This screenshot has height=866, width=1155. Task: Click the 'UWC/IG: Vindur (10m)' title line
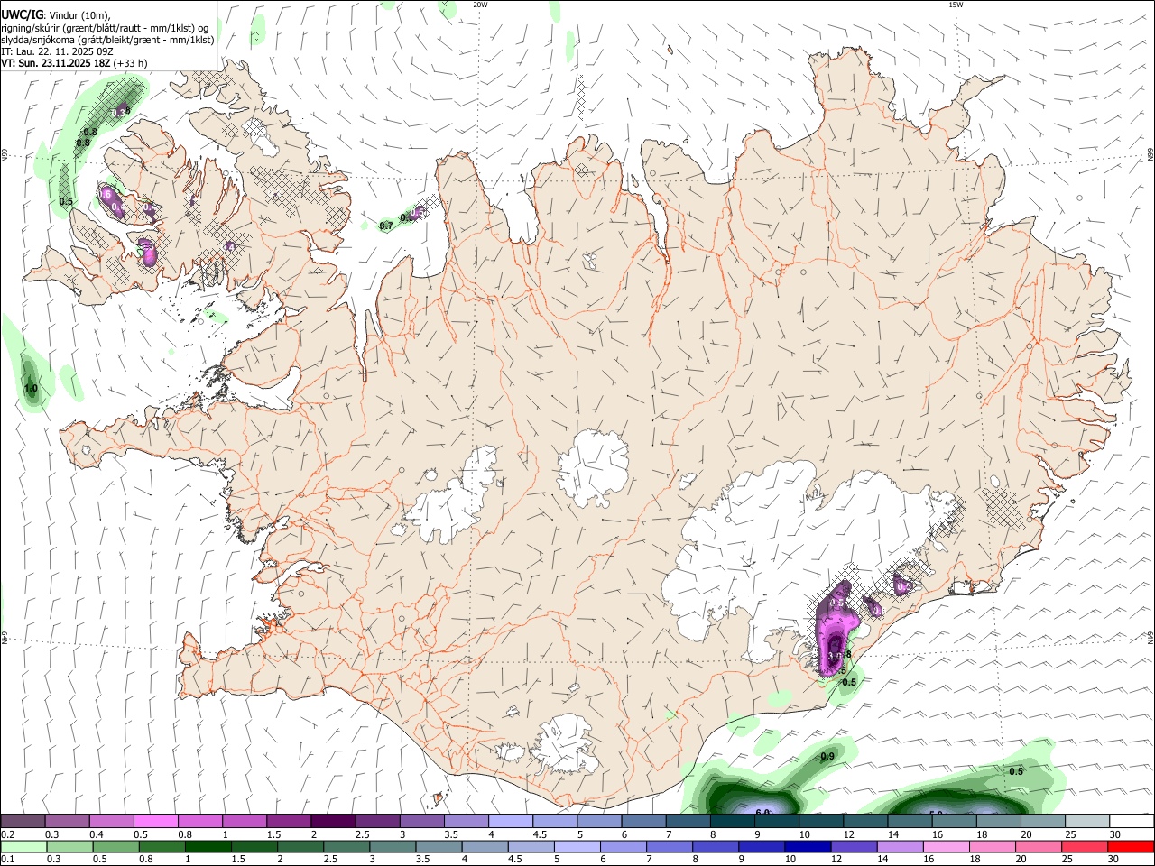coord(56,14)
